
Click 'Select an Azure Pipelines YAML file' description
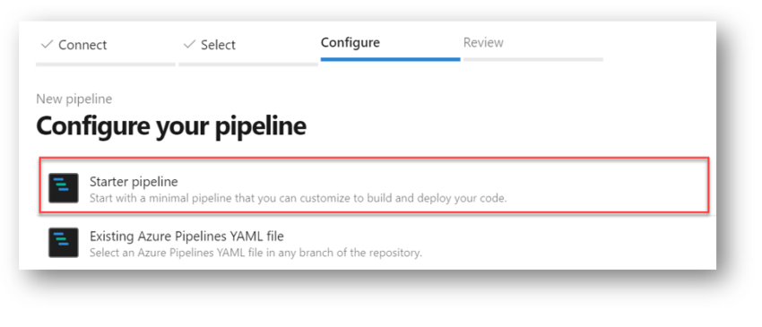[255, 253]
